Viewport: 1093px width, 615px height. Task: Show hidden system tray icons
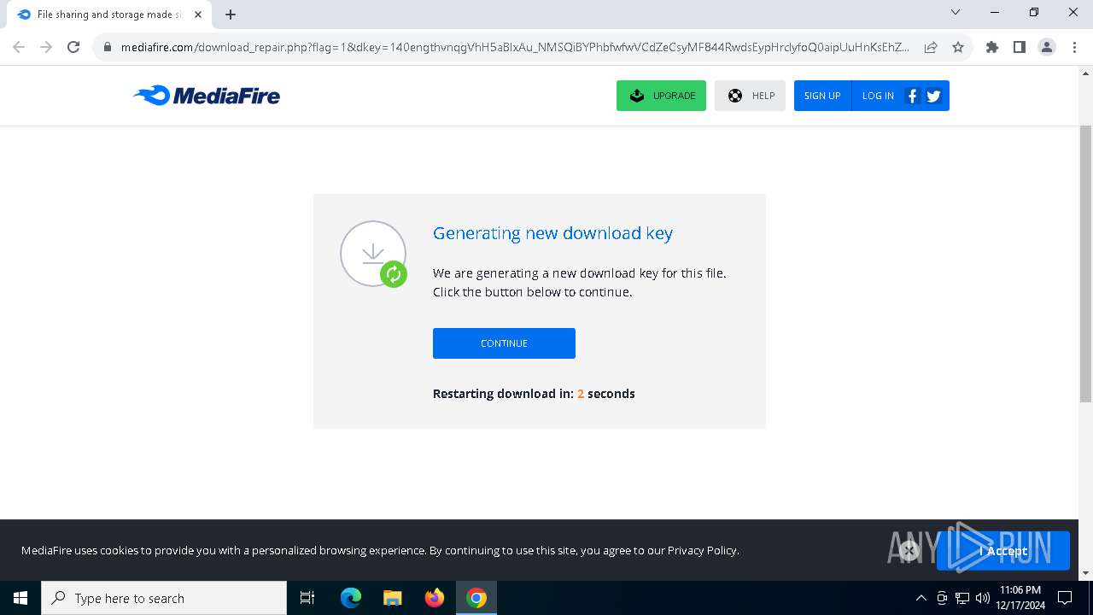coord(921,598)
